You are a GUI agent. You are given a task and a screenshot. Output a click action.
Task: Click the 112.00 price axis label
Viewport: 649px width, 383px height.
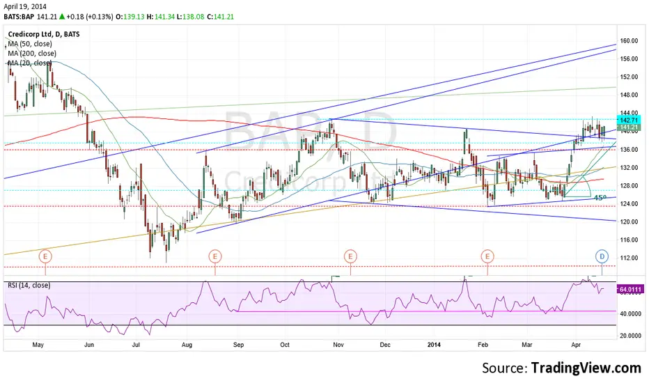pyautogui.click(x=629, y=258)
